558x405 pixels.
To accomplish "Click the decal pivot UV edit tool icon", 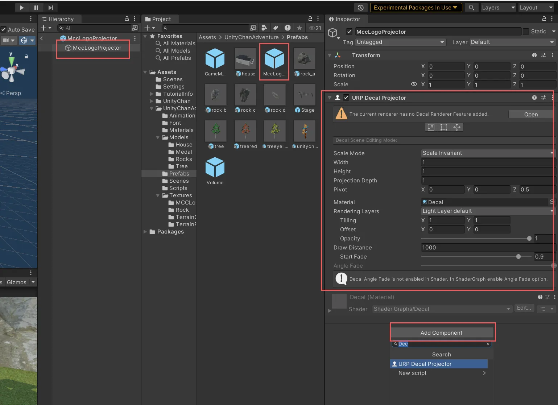I will coord(457,127).
